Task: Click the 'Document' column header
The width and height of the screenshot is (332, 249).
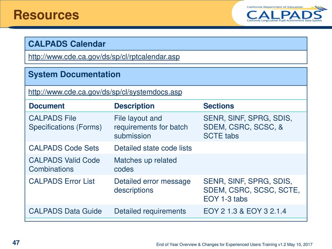Action: click(47, 106)
